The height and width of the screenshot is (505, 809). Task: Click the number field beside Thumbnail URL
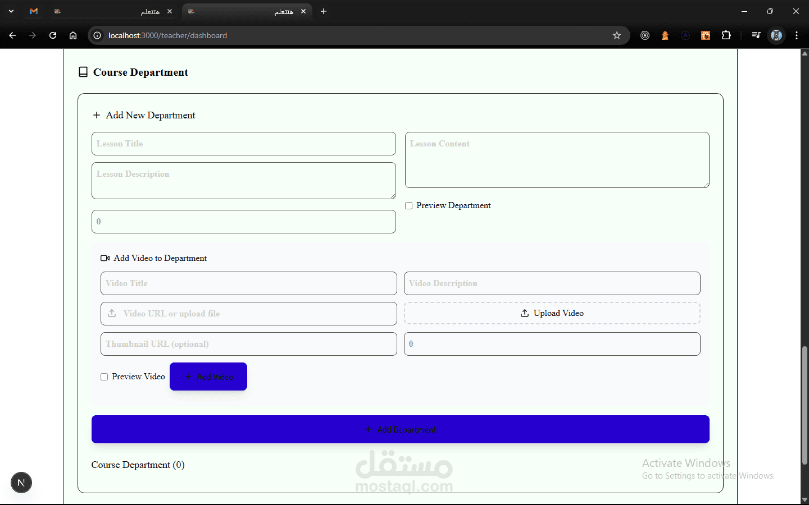[x=552, y=344]
